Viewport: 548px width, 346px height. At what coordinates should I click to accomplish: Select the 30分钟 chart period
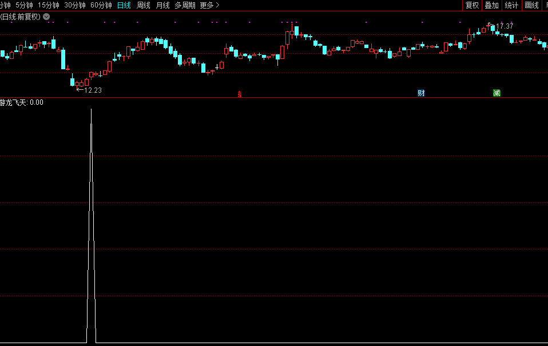click(x=75, y=5)
